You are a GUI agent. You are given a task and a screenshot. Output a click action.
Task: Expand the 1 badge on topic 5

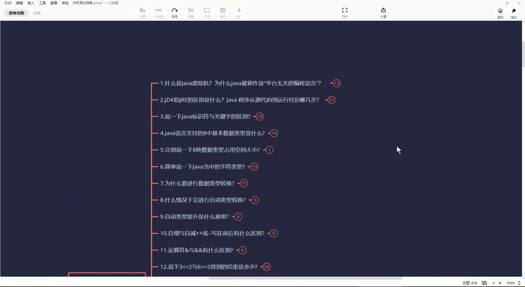click(x=270, y=150)
